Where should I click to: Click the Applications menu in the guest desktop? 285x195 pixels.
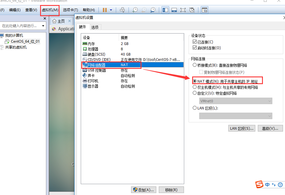(x=66, y=29)
